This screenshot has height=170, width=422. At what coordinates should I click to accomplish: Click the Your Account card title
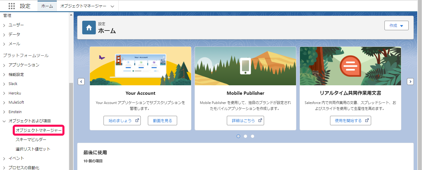pos(140,93)
